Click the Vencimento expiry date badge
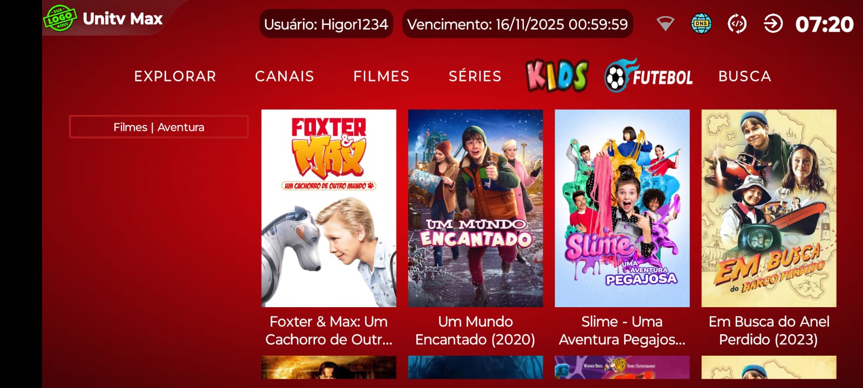This screenshot has width=863, height=388. pyautogui.click(x=518, y=24)
